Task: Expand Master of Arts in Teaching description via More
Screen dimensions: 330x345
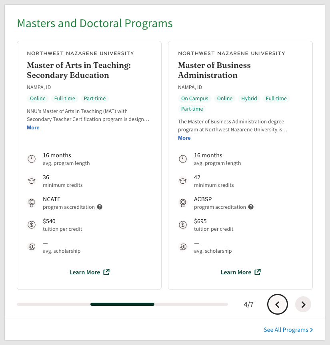Action: pos(33,127)
